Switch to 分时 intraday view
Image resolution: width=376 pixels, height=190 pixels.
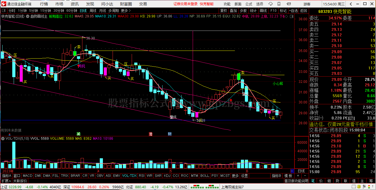click(x=12, y=11)
